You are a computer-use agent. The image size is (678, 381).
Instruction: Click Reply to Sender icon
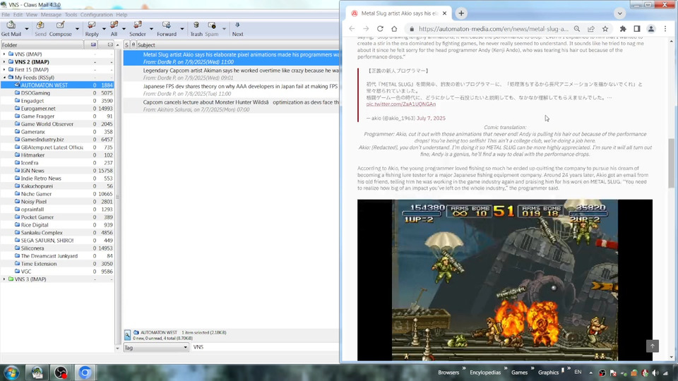[138, 29]
